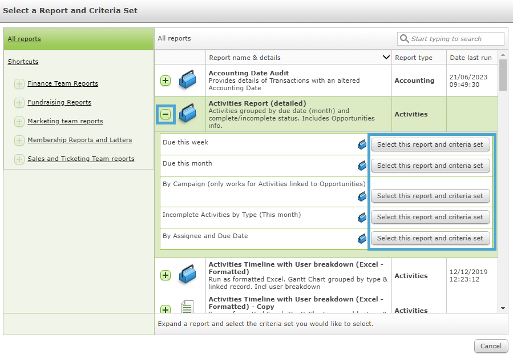The width and height of the screenshot is (513, 358).
Task: Open Marketing team reports link
Action: 65,121
